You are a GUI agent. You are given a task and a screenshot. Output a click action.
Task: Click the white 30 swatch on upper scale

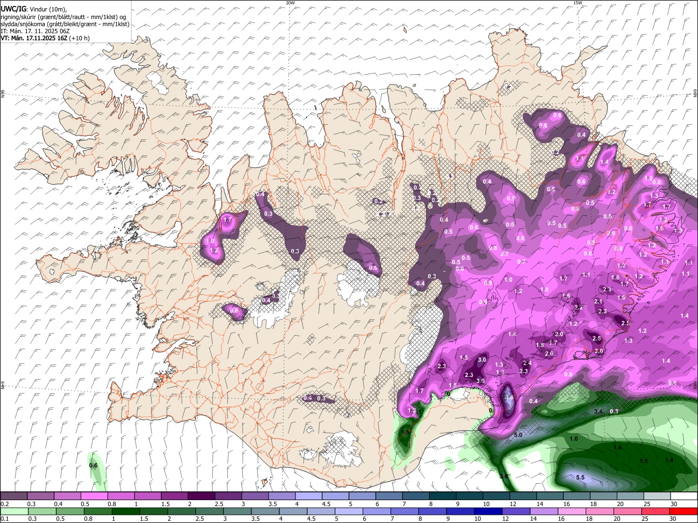click(684, 496)
